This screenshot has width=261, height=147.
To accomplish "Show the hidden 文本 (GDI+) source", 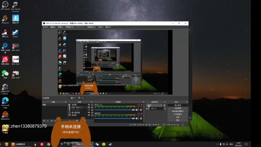I will pos(89,110).
